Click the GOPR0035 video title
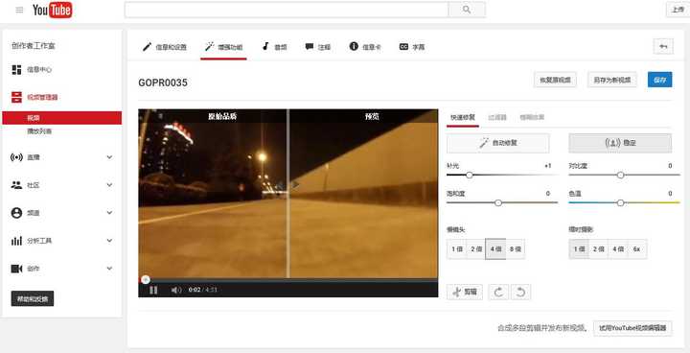This screenshot has height=353, width=690. [x=163, y=82]
